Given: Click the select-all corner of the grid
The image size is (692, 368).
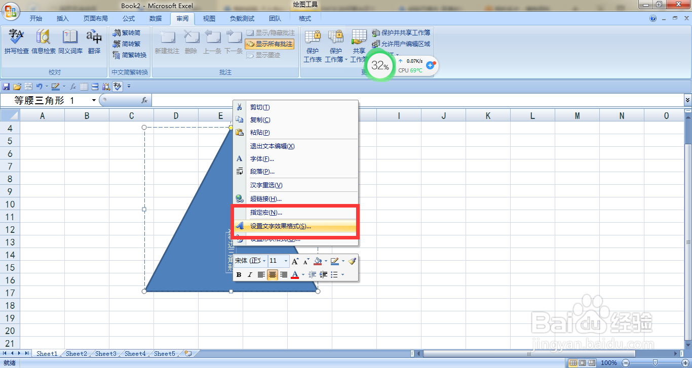Looking at the screenshot, I should click(10, 116).
